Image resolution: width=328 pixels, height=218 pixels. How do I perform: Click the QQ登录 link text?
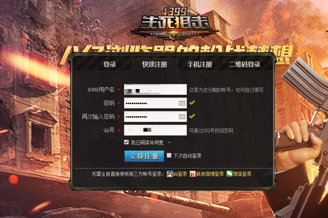click(x=180, y=174)
